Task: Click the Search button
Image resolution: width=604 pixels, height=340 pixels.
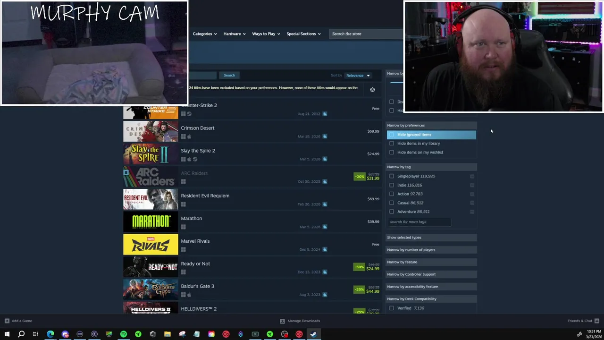Action: 229,75
